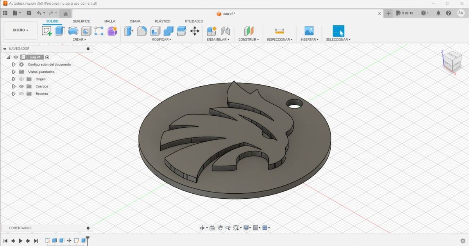
Task: Switch to the Superficie tab
Action: pyautogui.click(x=81, y=21)
